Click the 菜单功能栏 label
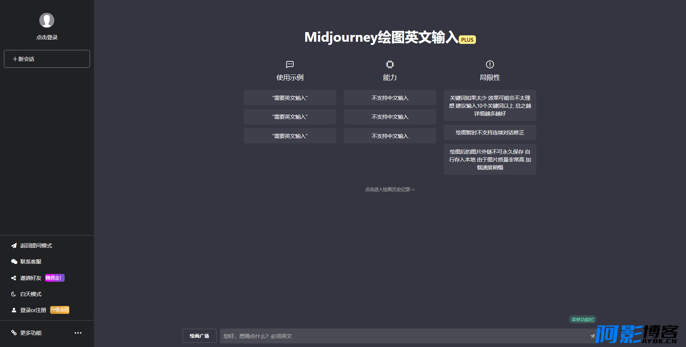 coord(583,320)
